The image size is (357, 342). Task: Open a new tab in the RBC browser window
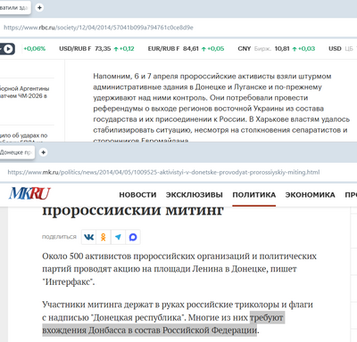point(39,7)
